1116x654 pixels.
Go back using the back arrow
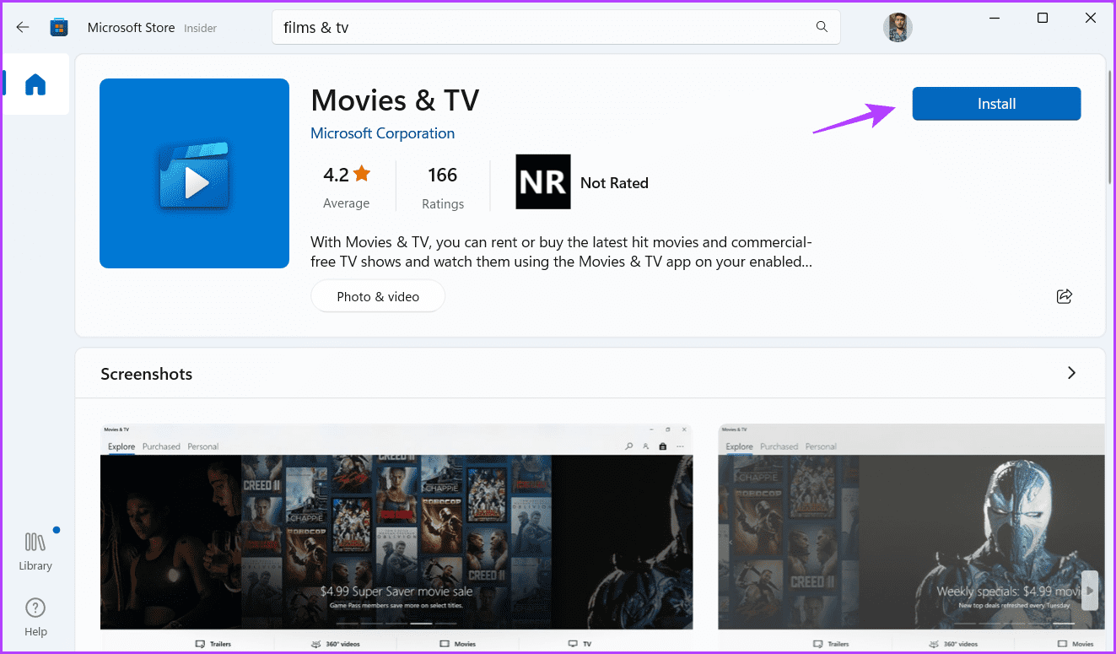pos(23,27)
